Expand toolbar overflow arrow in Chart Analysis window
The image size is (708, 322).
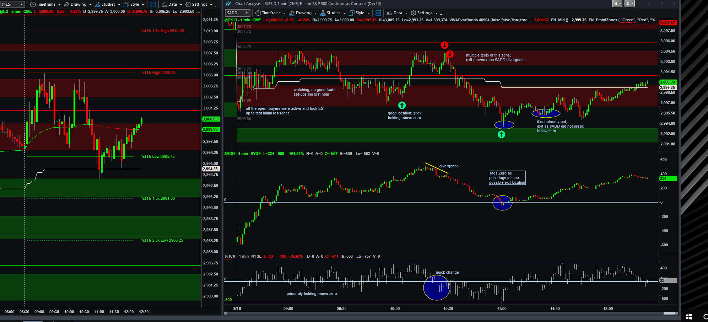441,14
